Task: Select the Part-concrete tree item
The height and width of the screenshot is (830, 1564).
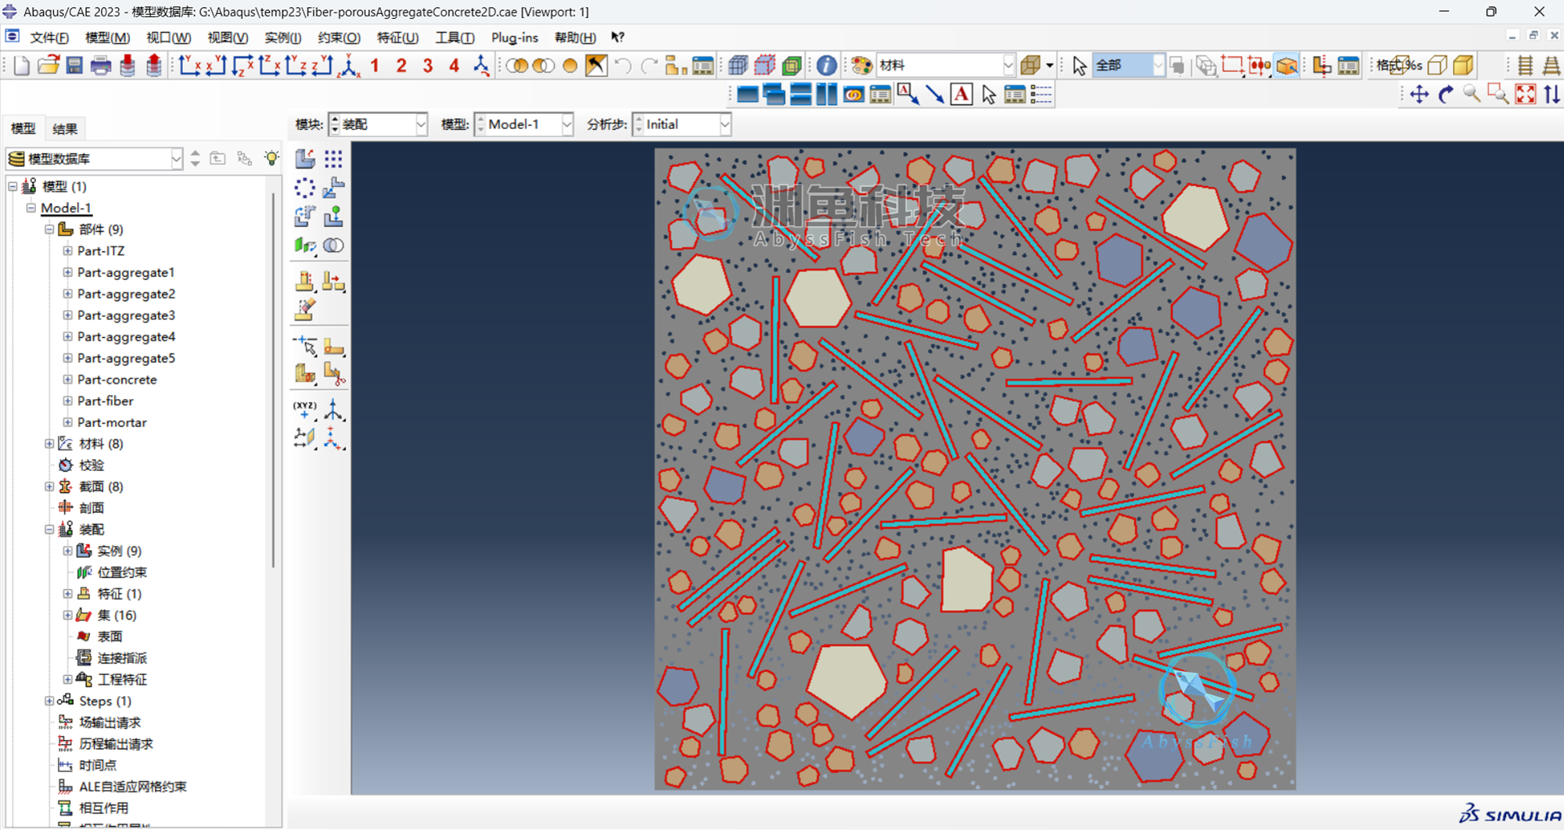Action: [117, 379]
